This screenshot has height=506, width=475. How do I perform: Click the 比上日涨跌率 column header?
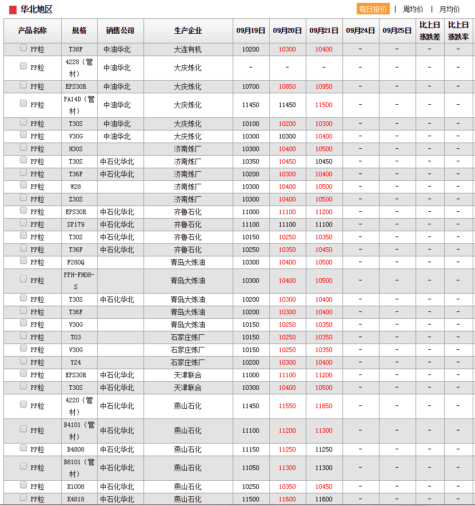458,31
